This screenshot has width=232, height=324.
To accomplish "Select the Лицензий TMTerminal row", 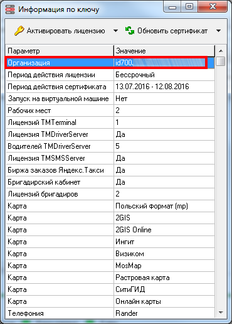I will point(110,122).
